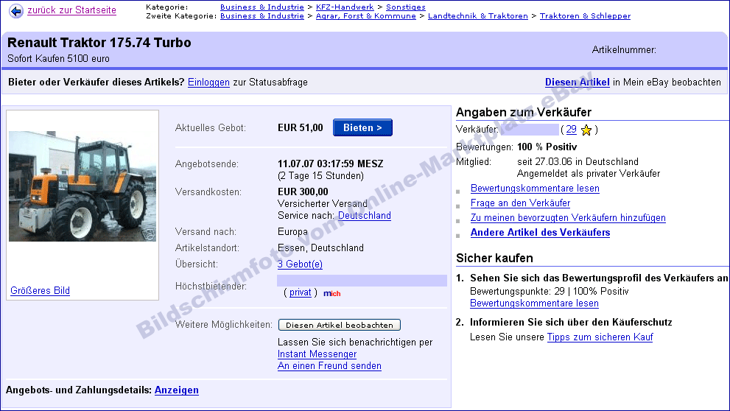The image size is (730, 411).
Task: Open 'Andere Artikel des Verkäufers' link
Action: pos(540,232)
